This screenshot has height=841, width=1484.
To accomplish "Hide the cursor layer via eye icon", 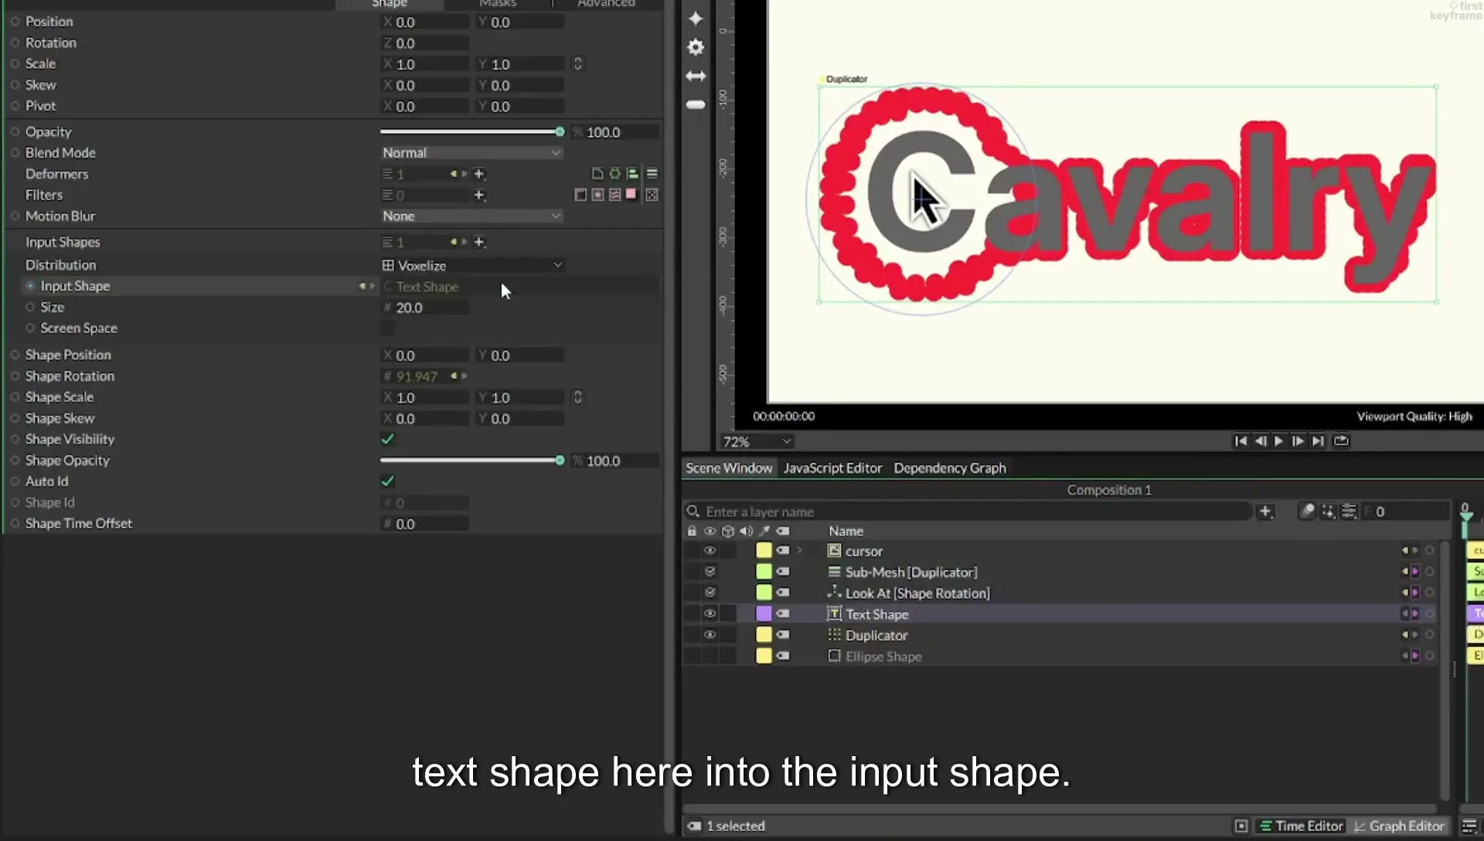I will [x=710, y=550].
